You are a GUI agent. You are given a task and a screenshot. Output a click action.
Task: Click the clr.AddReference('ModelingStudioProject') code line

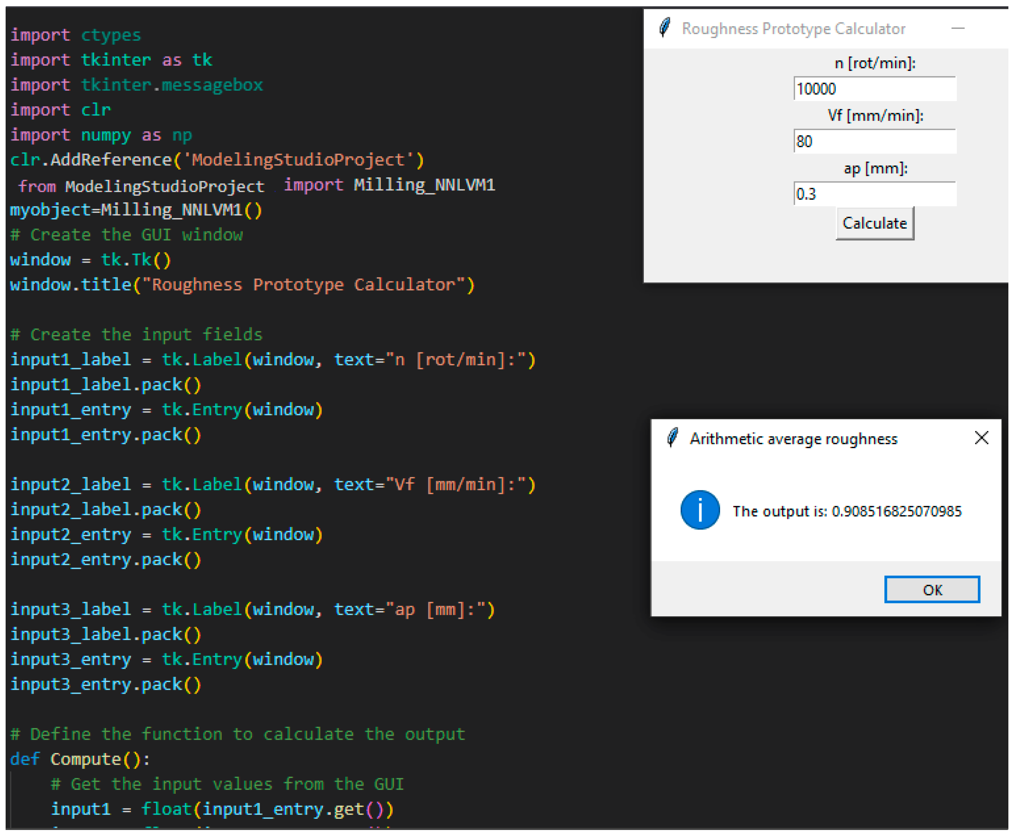[x=216, y=159]
